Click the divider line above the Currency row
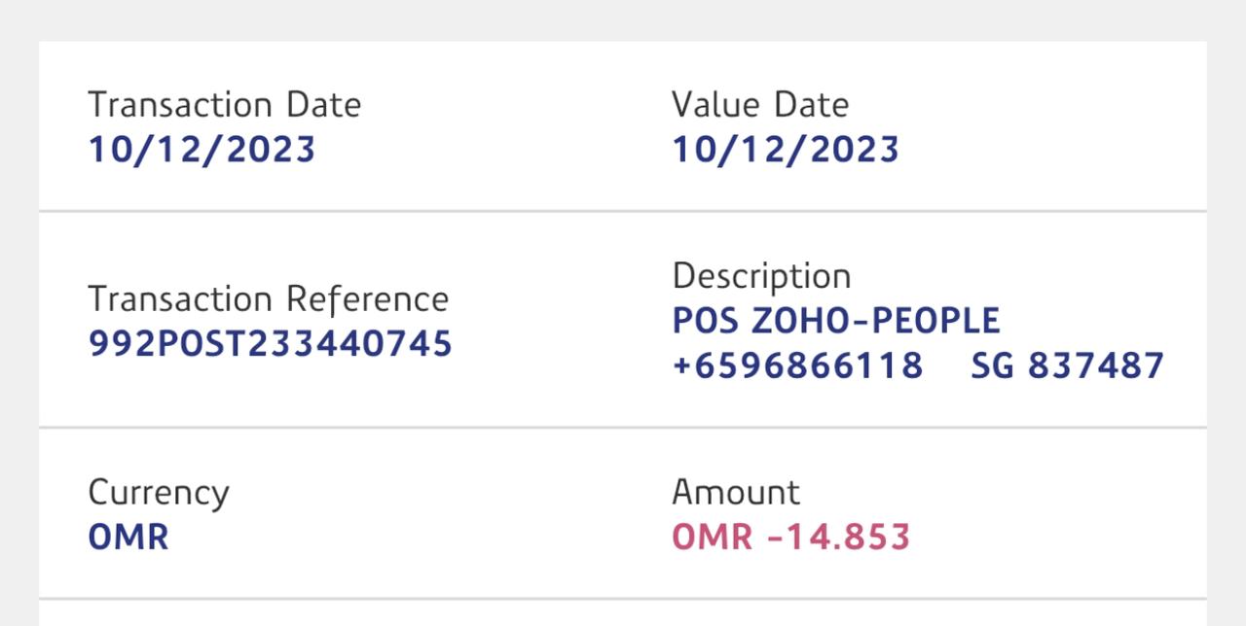Viewport: 1246px width, 626px height. [x=623, y=427]
